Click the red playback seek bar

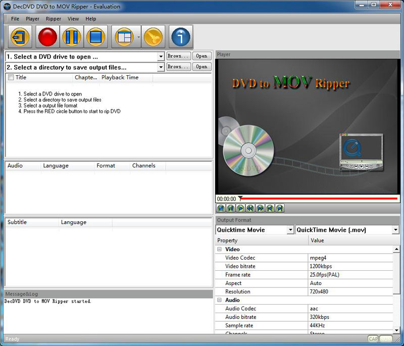click(319, 199)
